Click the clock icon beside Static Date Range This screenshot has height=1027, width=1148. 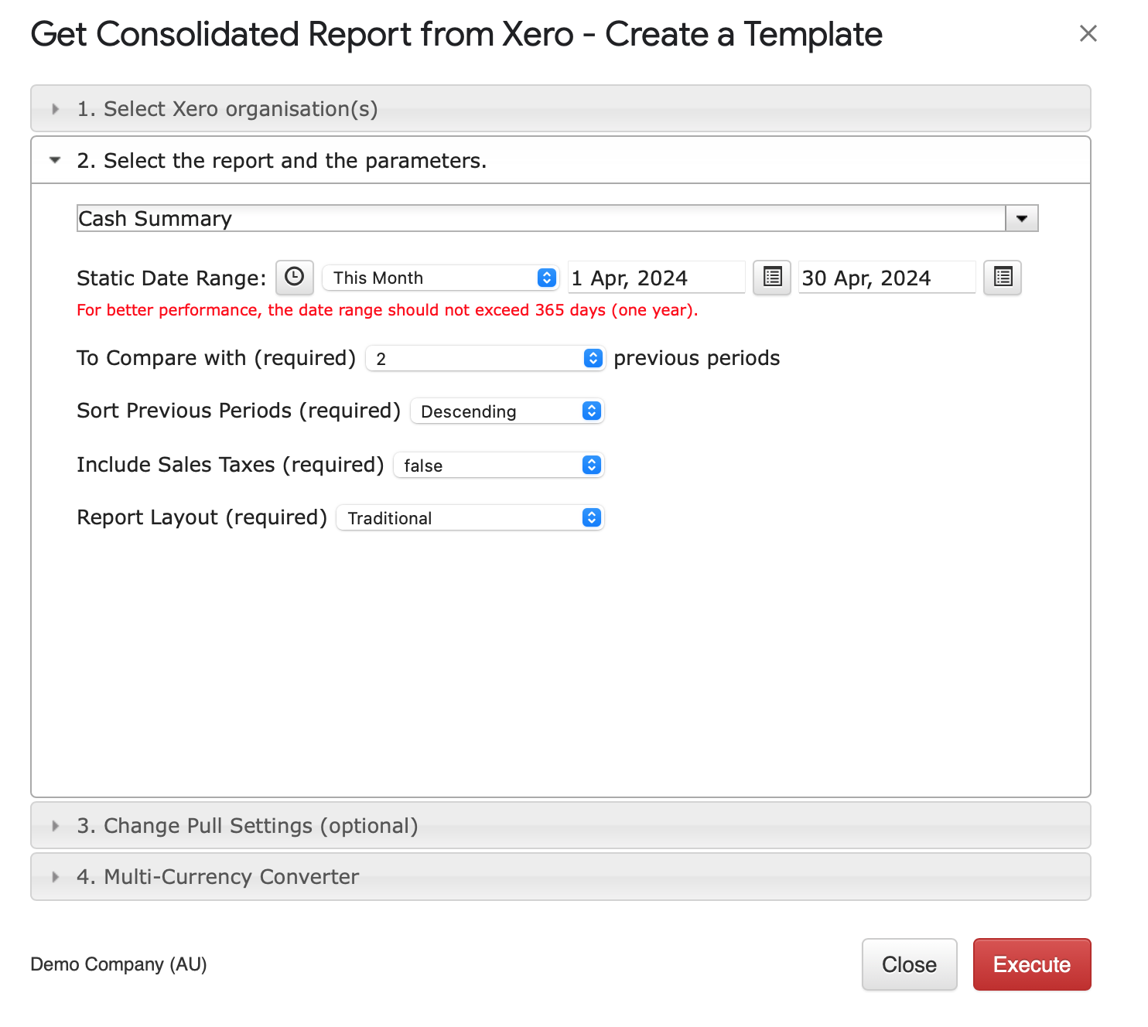click(x=295, y=278)
